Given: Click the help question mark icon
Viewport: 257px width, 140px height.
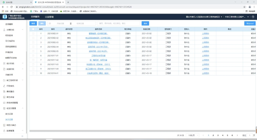Looking at the screenshot, I should tap(253, 17).
